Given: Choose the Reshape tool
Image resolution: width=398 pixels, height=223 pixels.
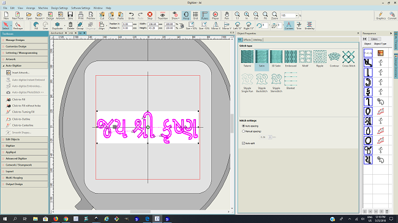Looking at the screenshot, I should pyautogui.click(x=18, y=26).
